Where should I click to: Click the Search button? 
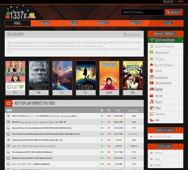pos(174,12)
